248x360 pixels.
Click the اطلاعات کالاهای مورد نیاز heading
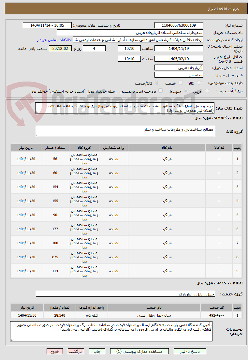[x=219, y=118]
